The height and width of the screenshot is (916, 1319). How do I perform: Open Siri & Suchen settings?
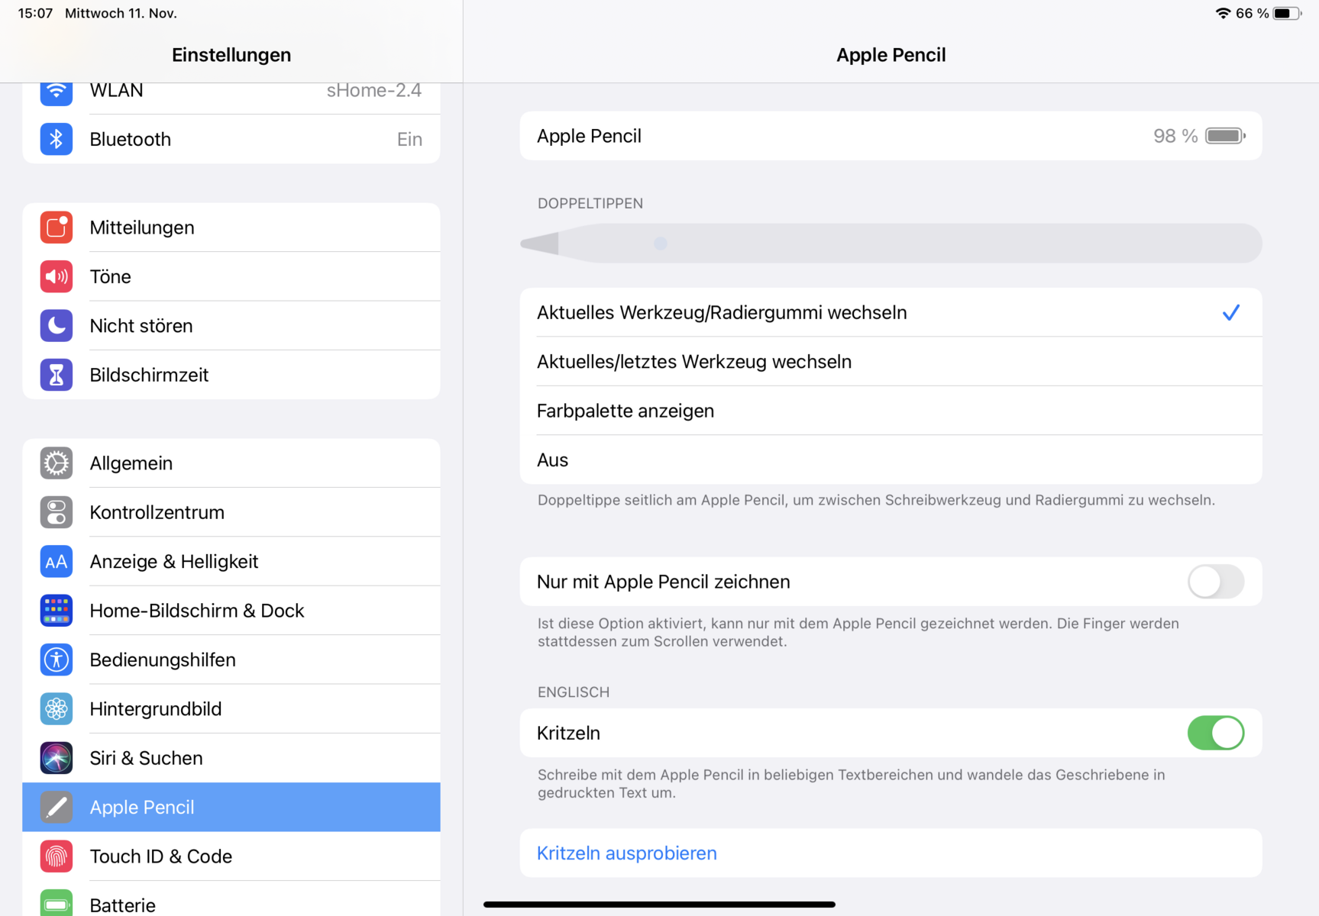tap(231, 758)
